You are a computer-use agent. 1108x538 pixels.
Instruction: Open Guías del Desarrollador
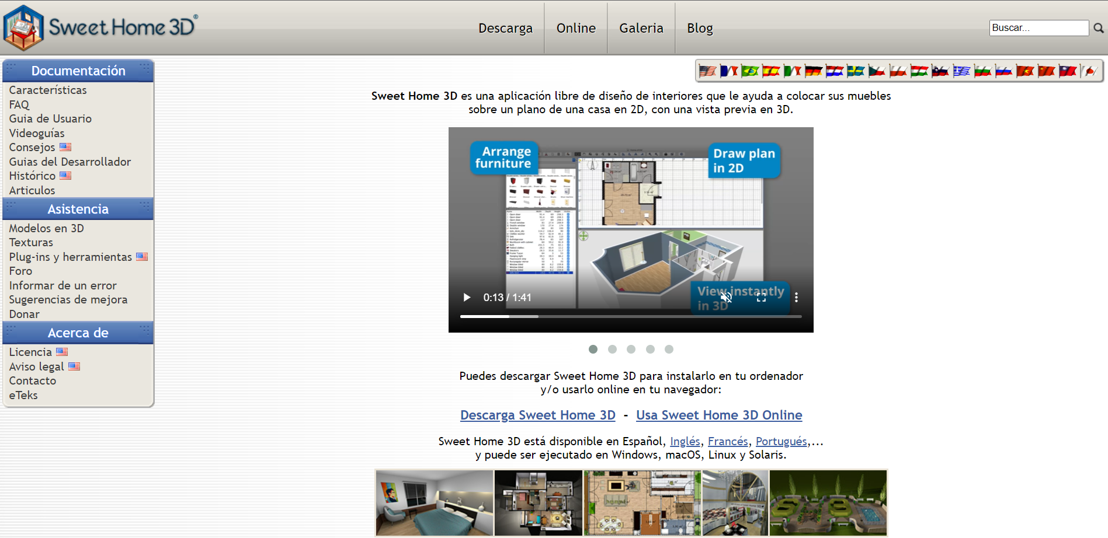[70, 162]
